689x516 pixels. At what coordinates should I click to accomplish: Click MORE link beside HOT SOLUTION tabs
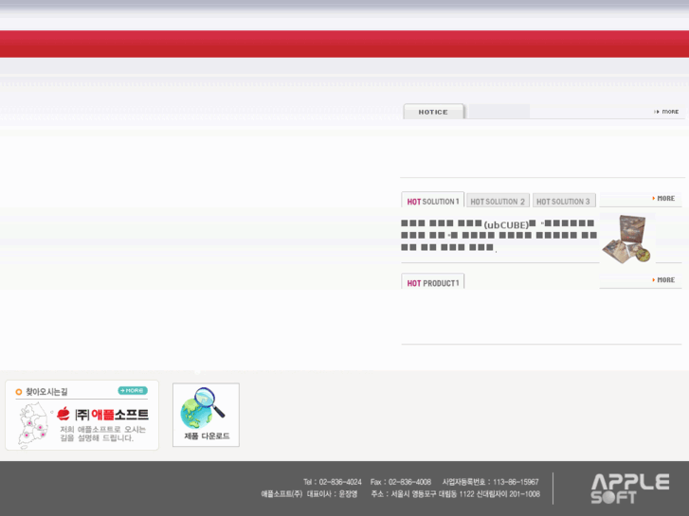pyautogui.click(x=663, y=199)
